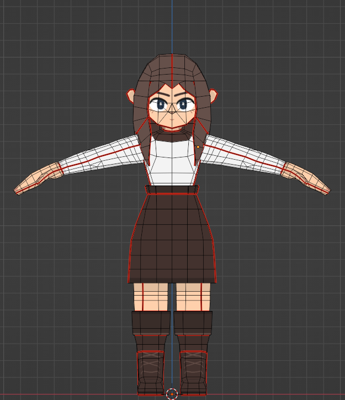Click the character's dark brown skirt
The height and width of the screenshot is (400, 345).
172,239
